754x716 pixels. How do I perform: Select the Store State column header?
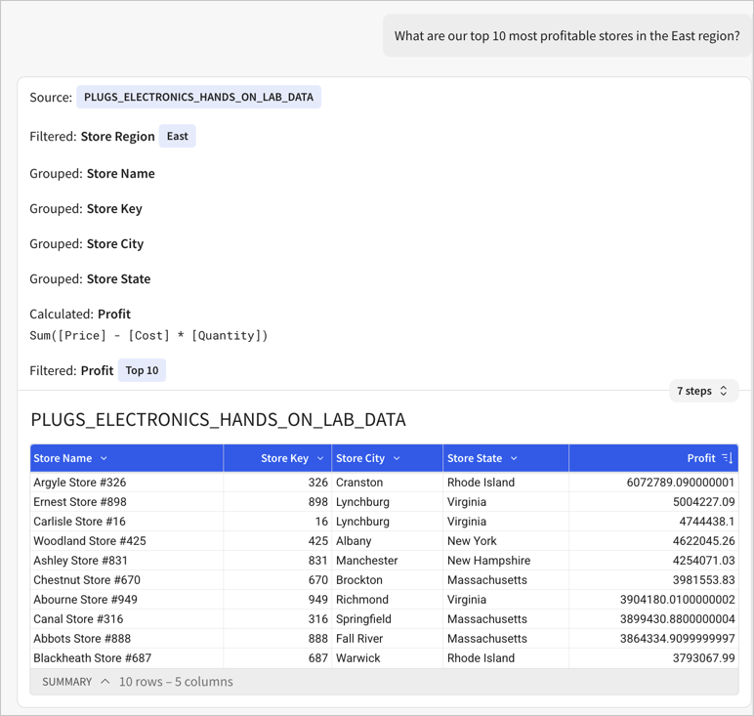click(x=505, y=458)
